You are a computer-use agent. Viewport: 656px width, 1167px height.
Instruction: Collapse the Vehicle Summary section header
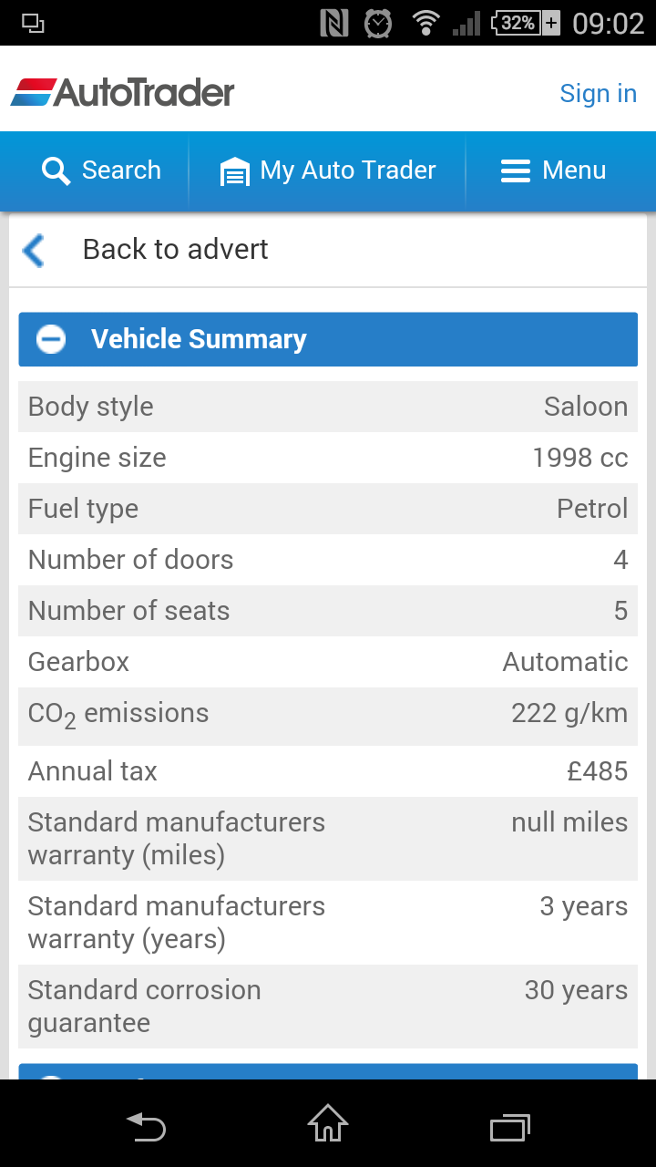328,339
